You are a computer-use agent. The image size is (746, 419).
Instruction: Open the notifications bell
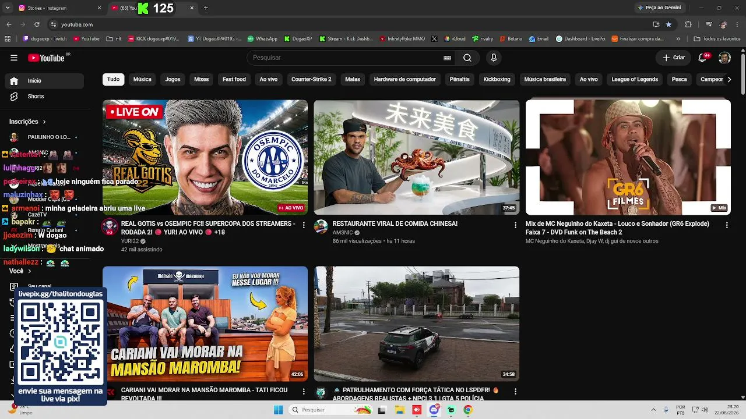(x=702, y=58)
